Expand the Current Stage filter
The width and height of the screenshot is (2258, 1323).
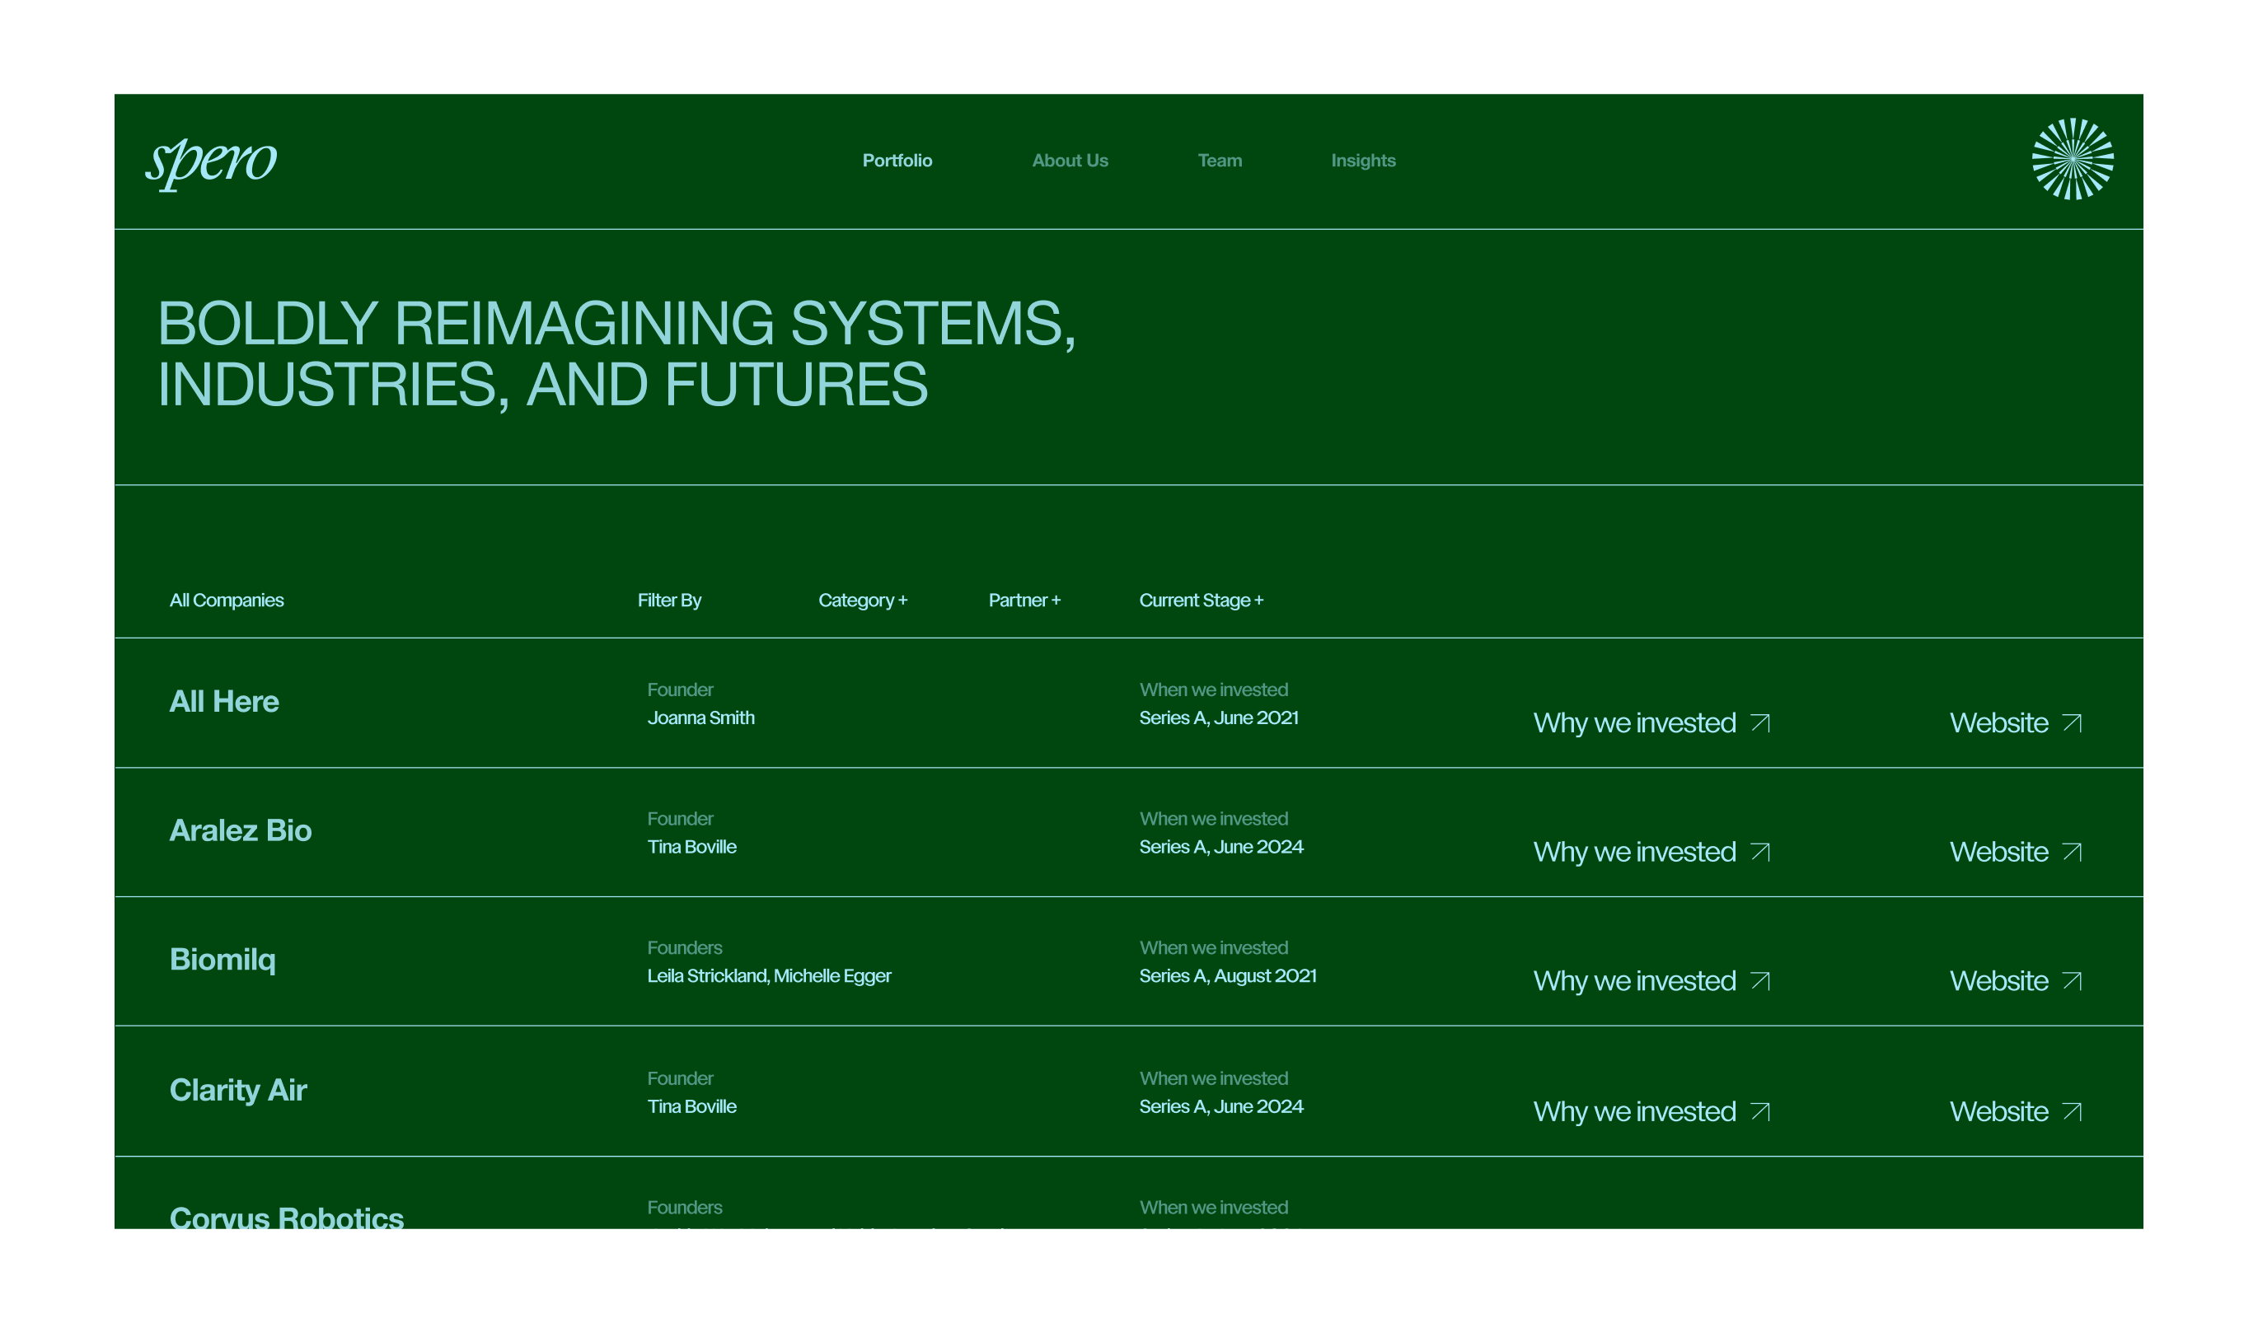coord(1201,601)
